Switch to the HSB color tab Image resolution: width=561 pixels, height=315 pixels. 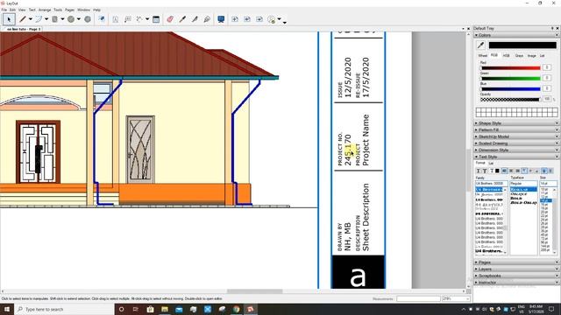coord(506,56)
